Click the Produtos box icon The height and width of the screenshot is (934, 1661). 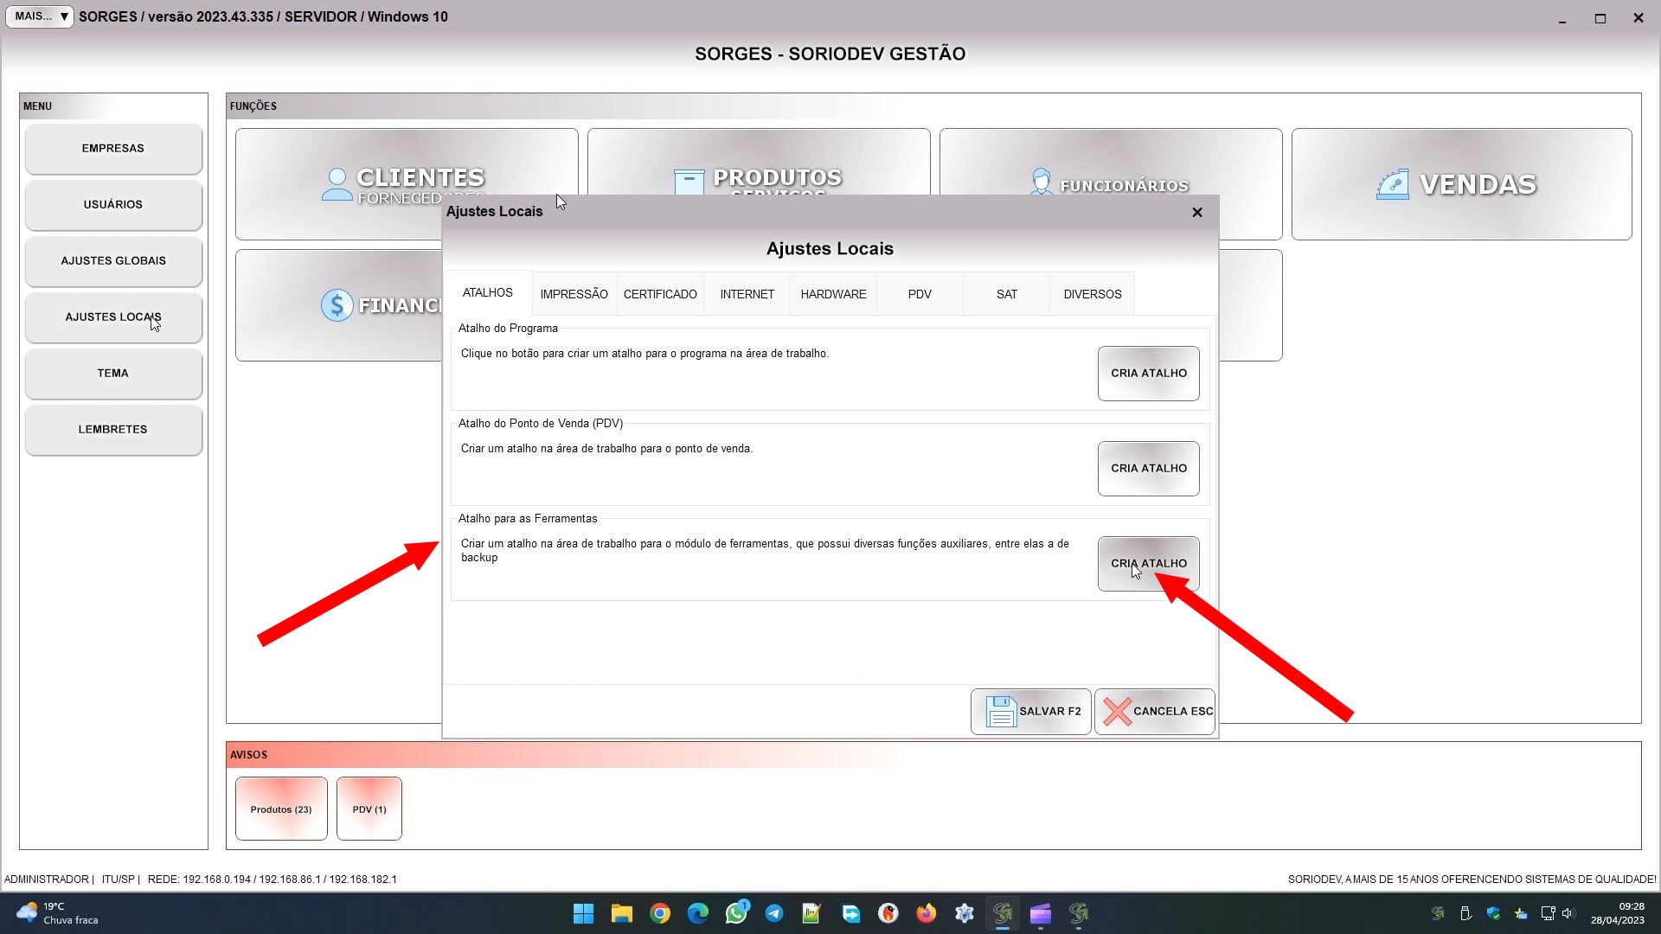tap(689, 182)
